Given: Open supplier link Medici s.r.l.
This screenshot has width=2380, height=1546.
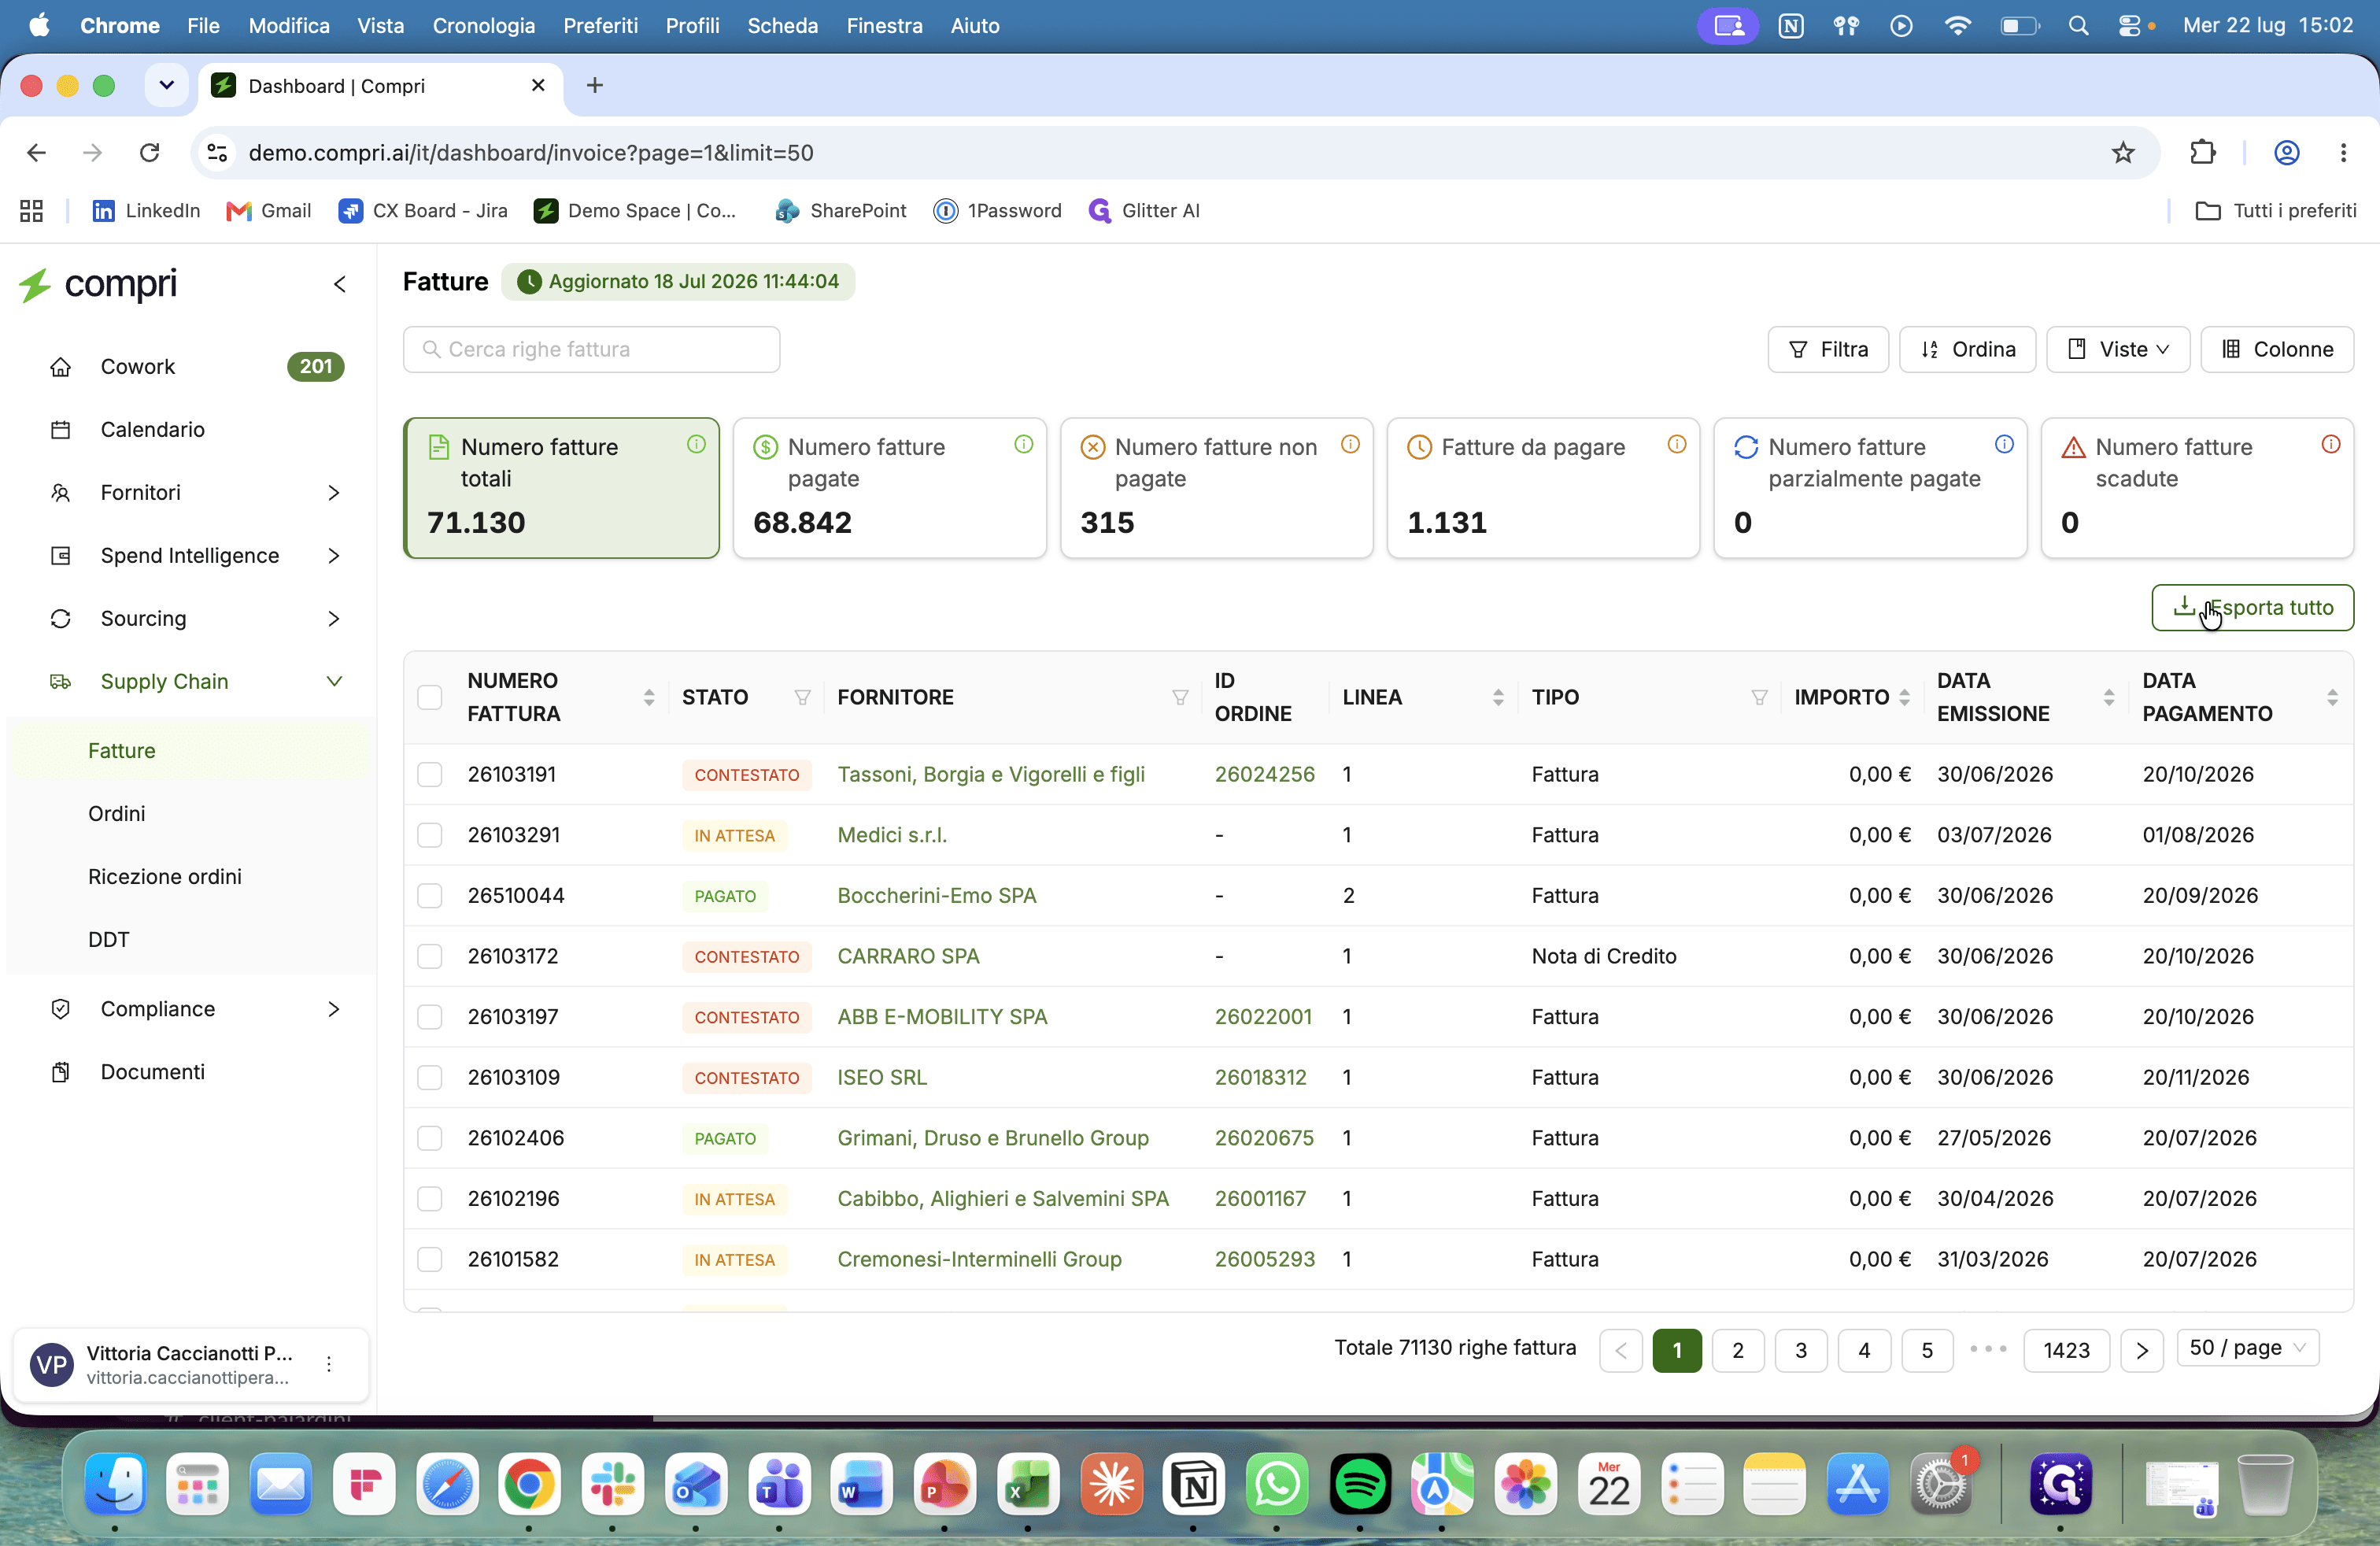Looking at the screenshot, I should 892,835.
